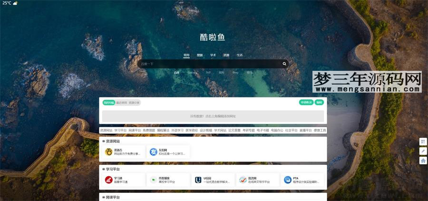Viewport: 428px width, 201px height.
Task: Click the 酷啦鱼 site title
Action: [213, 37]
